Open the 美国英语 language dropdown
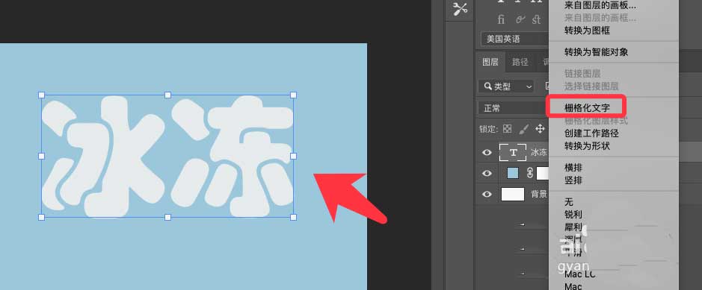702x290 pixels. 515,39
